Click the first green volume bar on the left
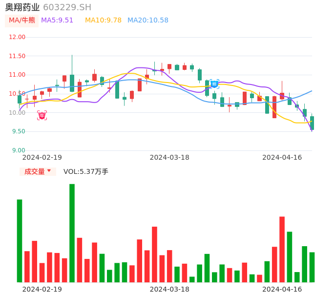Viewport: 335px width, 296px height. coord(20,241)
